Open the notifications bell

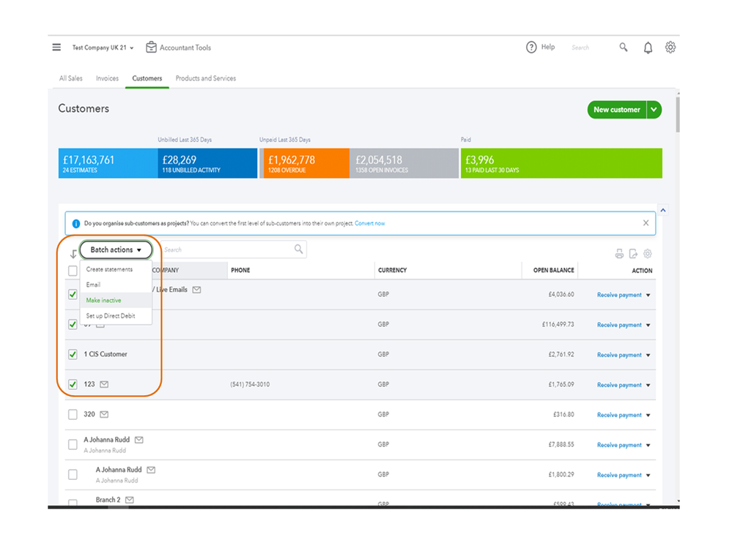point(648,48)
